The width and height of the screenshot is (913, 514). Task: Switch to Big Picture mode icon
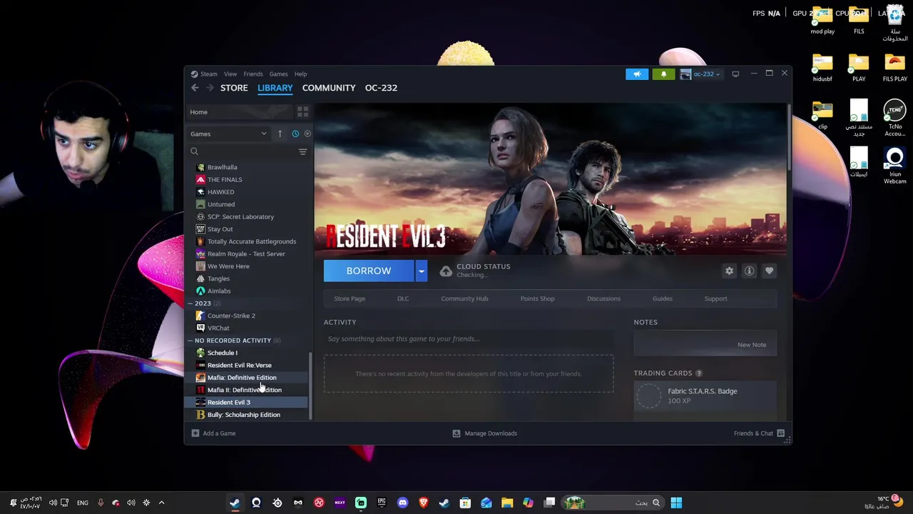[x=735, y=74]
